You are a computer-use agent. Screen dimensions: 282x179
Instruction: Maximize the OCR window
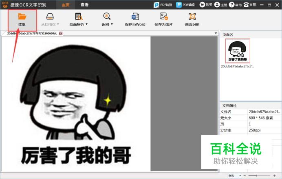click(x=269, y=5)
